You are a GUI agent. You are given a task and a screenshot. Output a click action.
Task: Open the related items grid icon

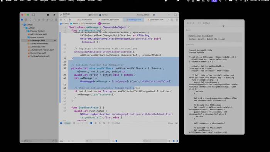coord(61,20)
